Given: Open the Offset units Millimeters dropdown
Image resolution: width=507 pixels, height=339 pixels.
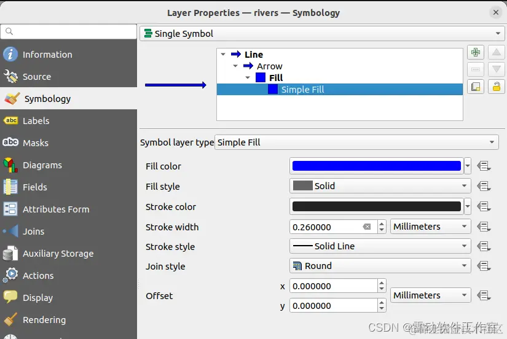Looking at the screenshot, I should click(430, 295).
